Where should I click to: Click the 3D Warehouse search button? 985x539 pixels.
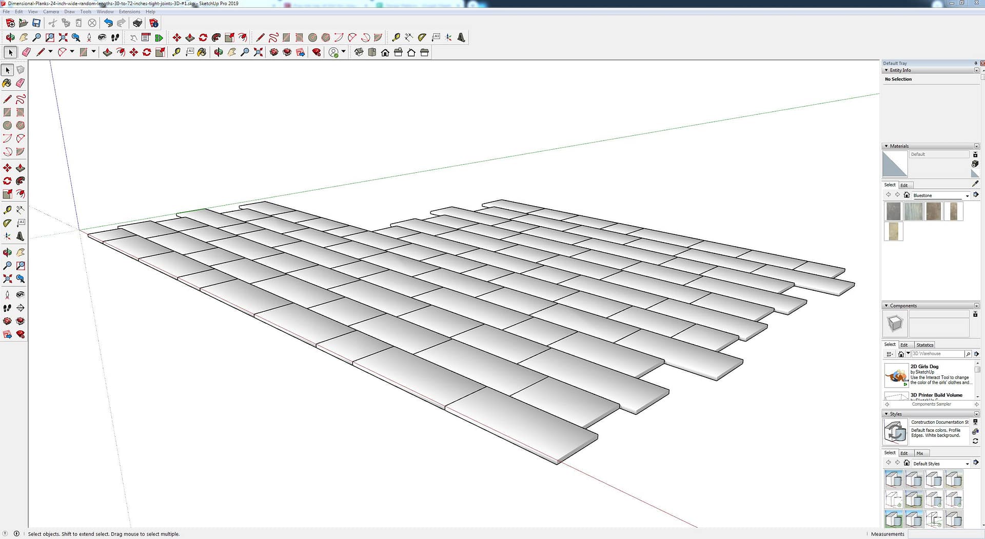click(968, 354)
